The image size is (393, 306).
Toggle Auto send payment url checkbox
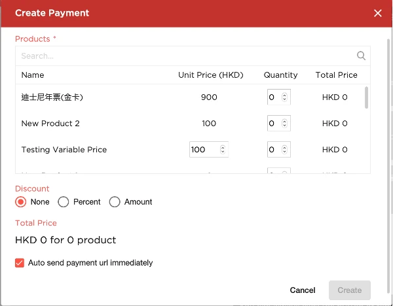tap(20, 263)
